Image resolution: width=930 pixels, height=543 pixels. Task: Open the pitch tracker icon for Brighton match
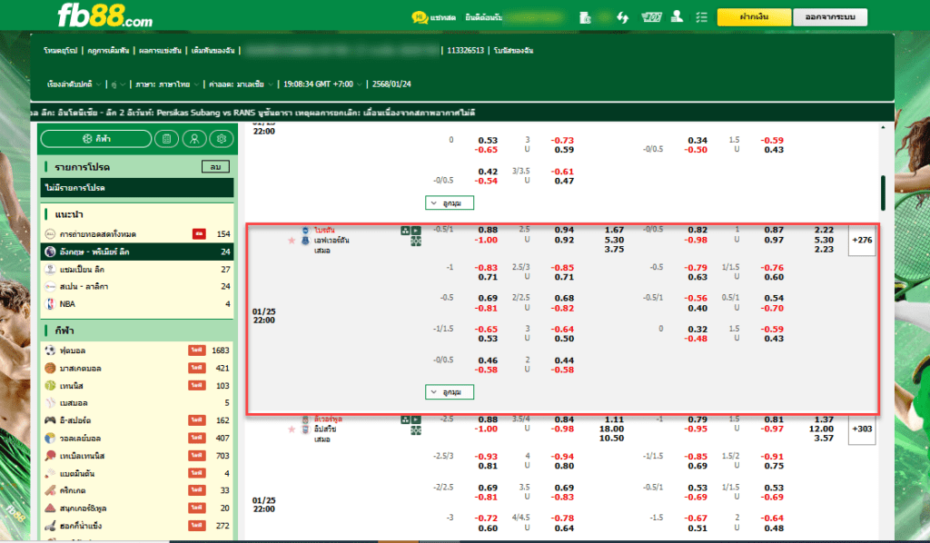[x=416, y=242]
